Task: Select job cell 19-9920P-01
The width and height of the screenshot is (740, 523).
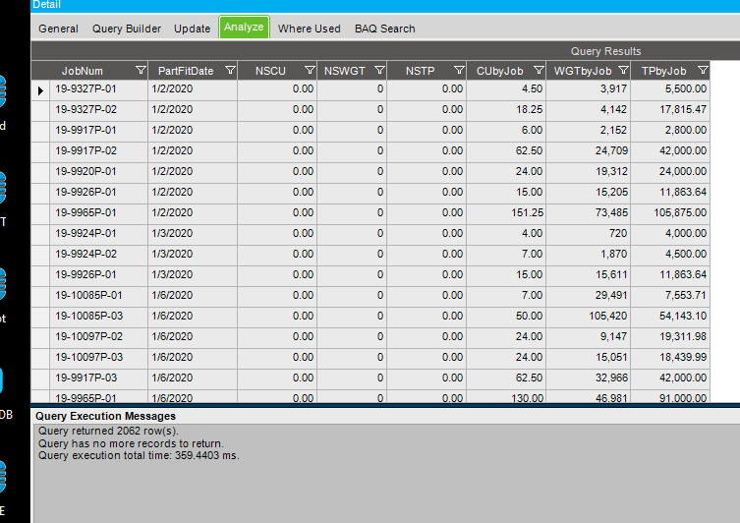Action: [x=98, y=171]
